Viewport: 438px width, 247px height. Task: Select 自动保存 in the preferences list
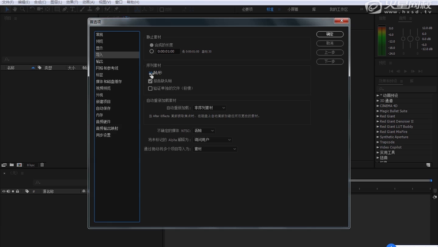point(103,108)
